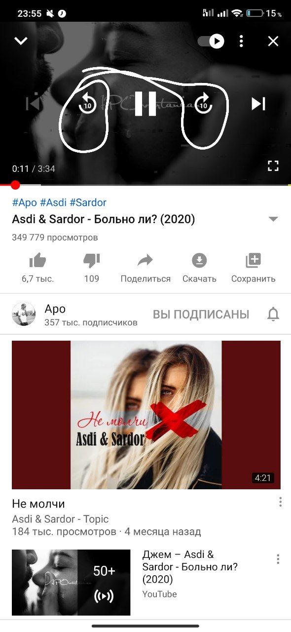Seek using the red progress bar handle

tap(15, 185)
